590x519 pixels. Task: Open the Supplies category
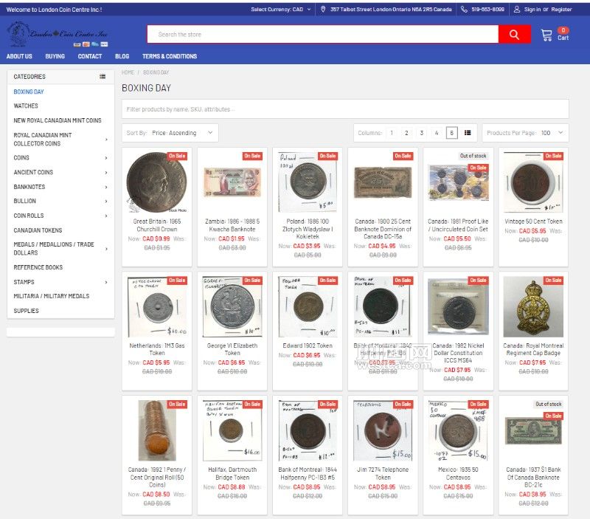[26, 311]
